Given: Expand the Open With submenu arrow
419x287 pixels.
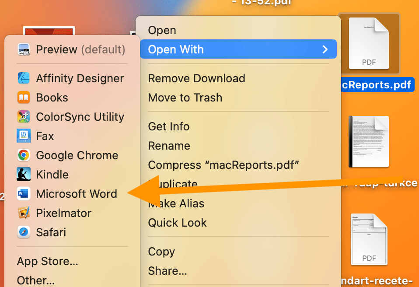Looking at the screenshot, I should 325,50.
